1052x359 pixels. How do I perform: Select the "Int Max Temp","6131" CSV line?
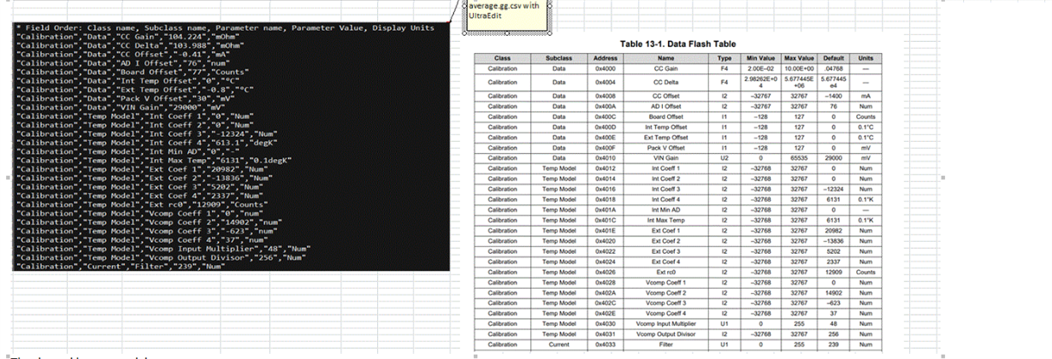pyautogui.click(x=155, y=160)
